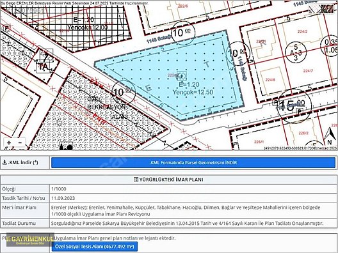The height and width of the screenshot is (253, 338).
Task: Click the genel plan notları ve lejantı ektedir text
Action: coord(115,238)
